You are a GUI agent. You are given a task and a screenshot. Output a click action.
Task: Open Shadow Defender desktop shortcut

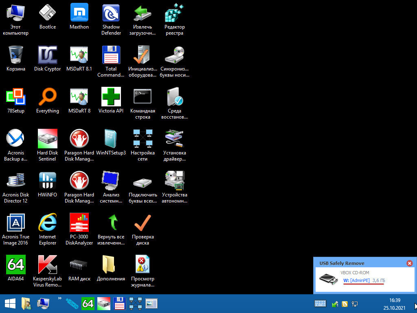point(111,20)
